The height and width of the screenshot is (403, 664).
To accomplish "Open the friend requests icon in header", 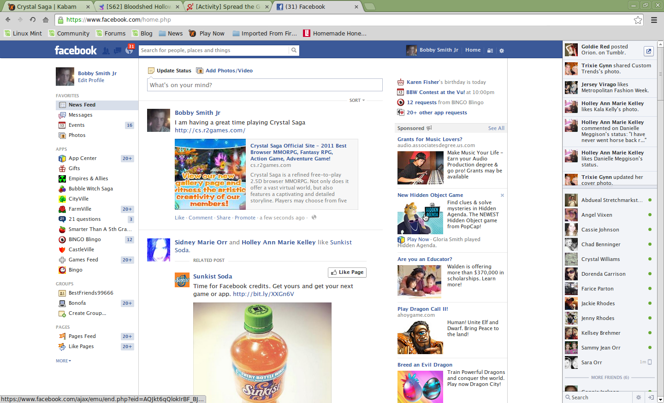I will pyautogui.click(x=106, y=51).
